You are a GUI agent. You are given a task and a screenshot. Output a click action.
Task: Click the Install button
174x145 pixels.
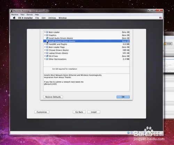94,112
